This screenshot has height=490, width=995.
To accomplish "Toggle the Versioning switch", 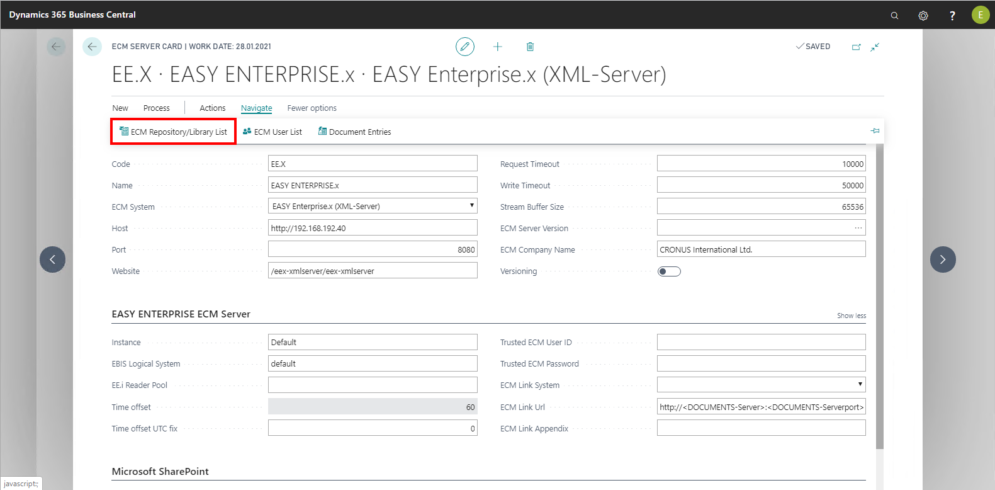I will [669, 271].
